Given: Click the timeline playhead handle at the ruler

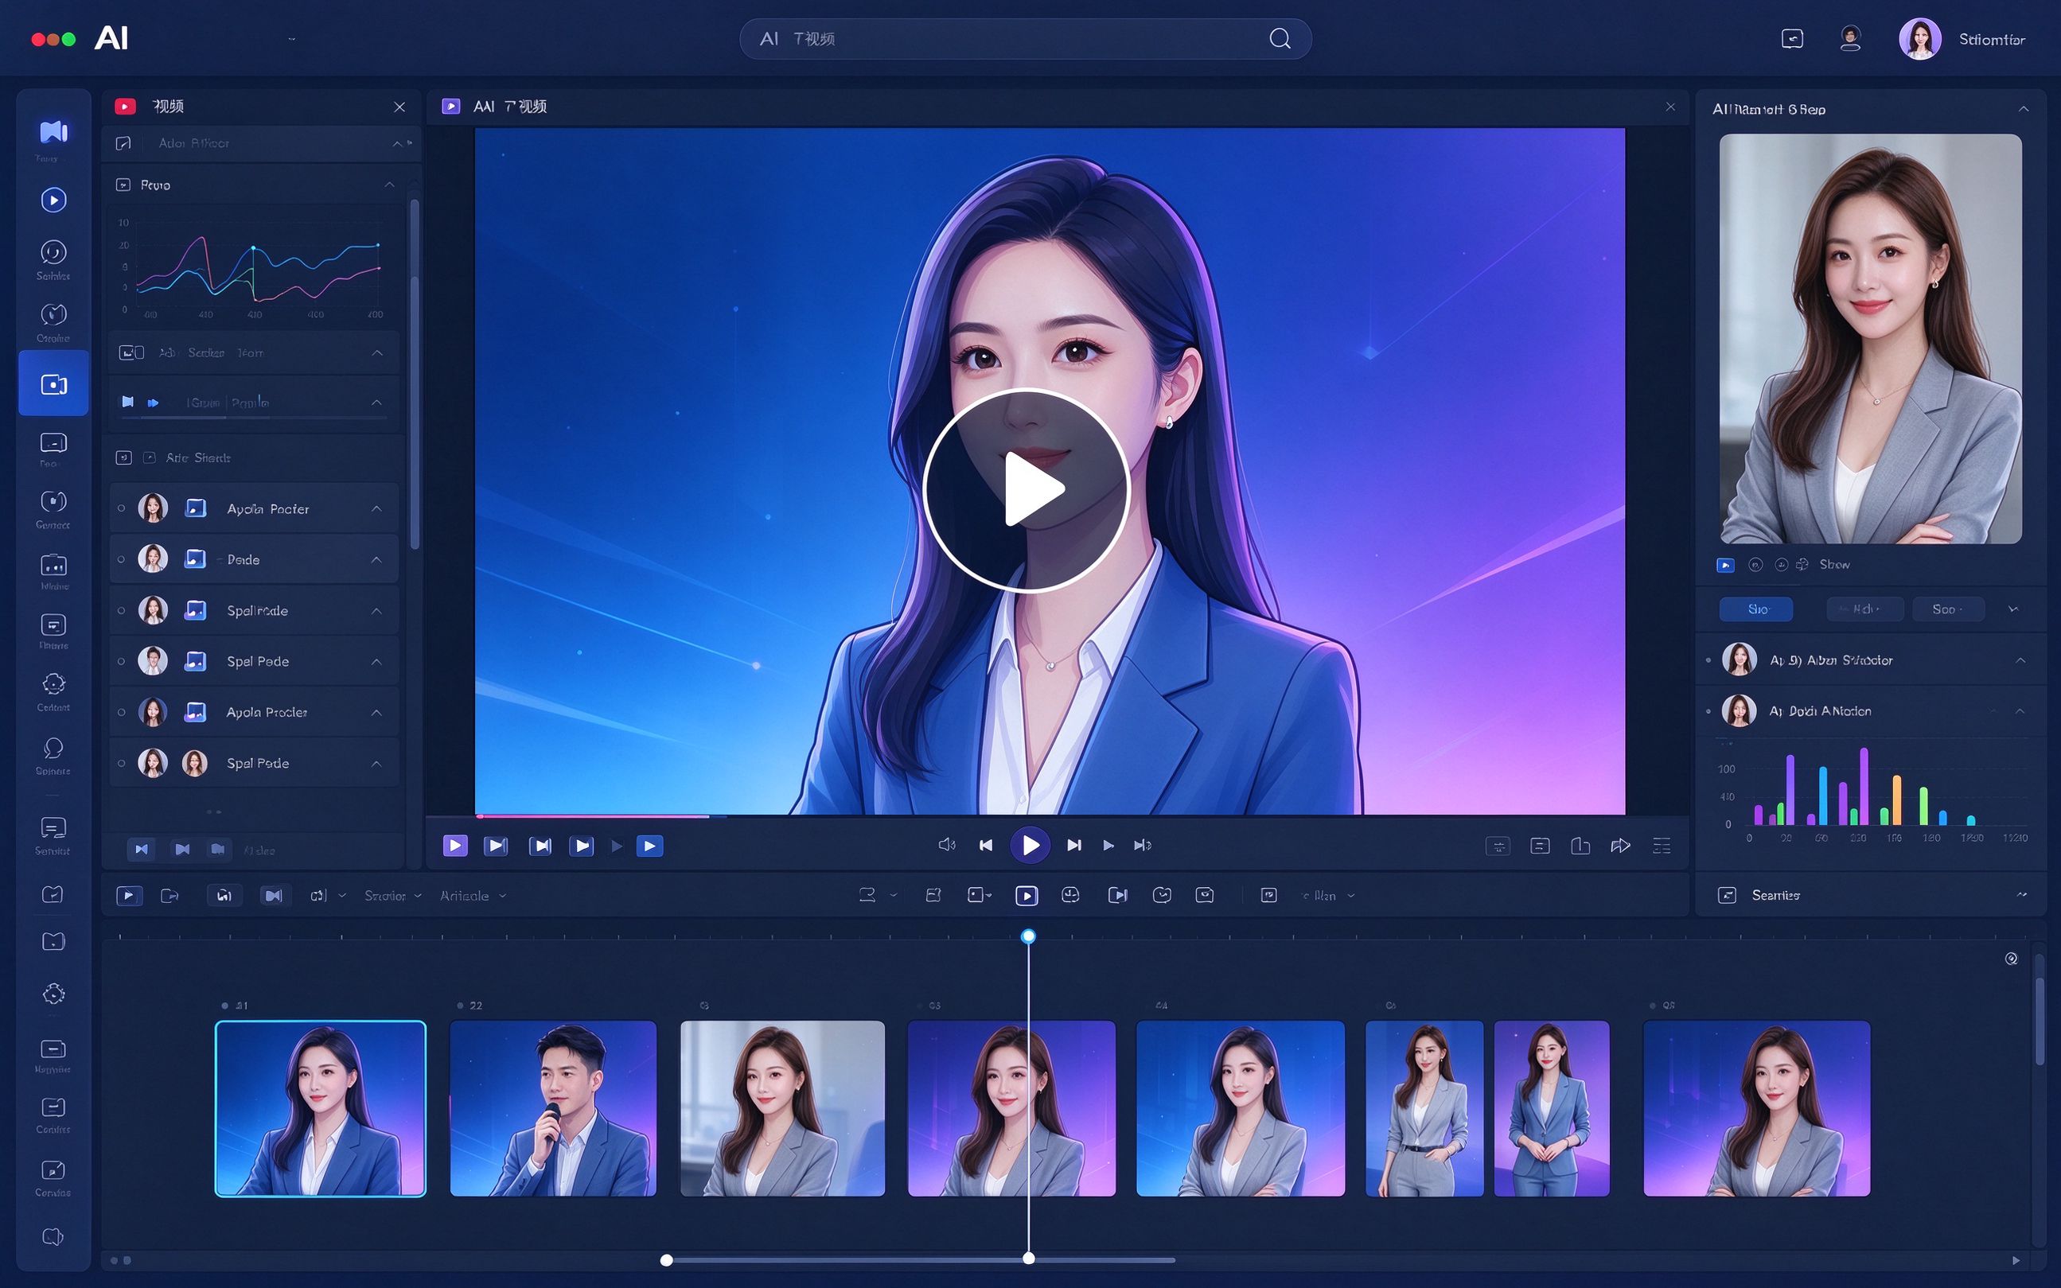Looking at the screenshot, I should point(1028,936).
